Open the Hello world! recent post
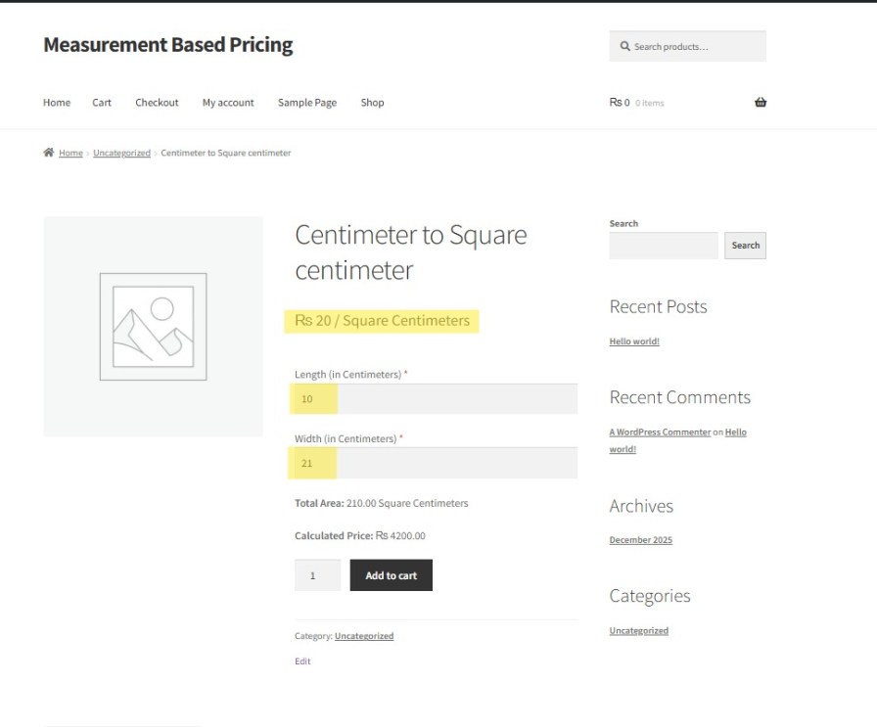877x727 pixels. coord(634,341)
